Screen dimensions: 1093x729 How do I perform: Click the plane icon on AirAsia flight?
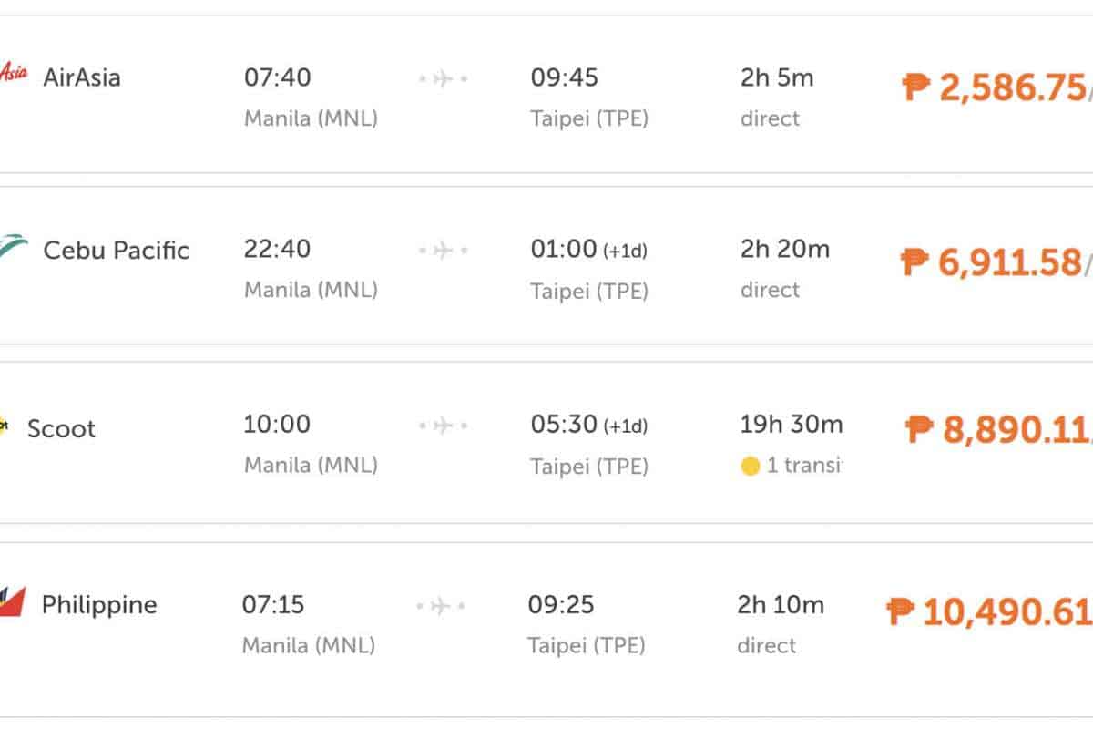(444, 79)
